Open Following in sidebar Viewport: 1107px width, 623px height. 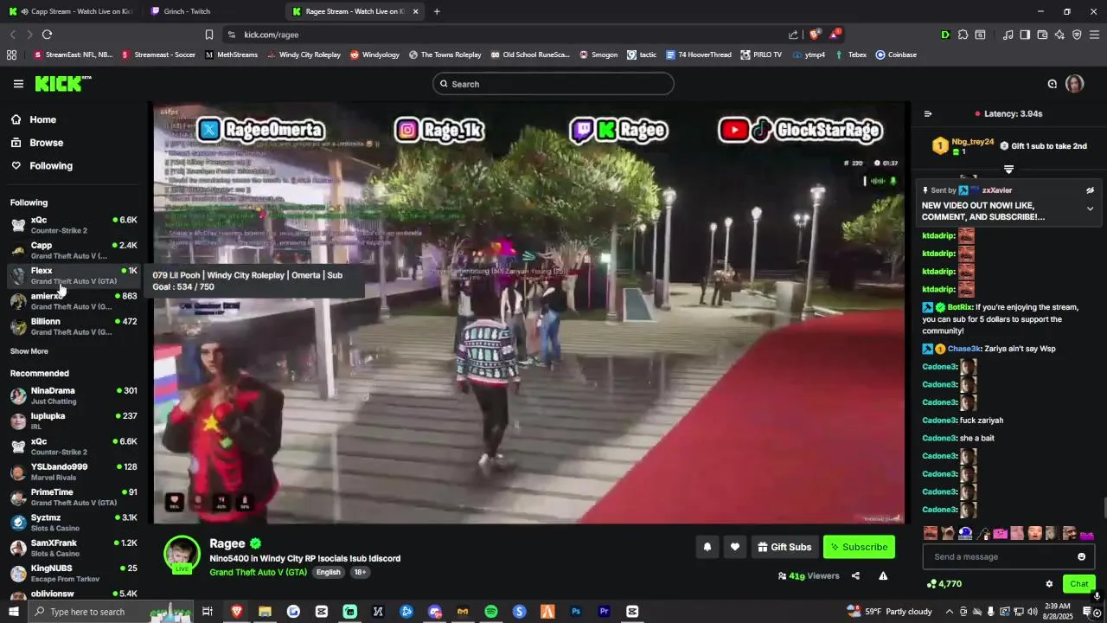[51, 165]
